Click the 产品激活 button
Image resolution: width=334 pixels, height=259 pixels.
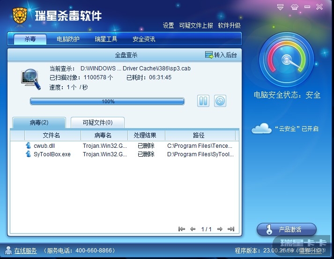tap(287, 229)
